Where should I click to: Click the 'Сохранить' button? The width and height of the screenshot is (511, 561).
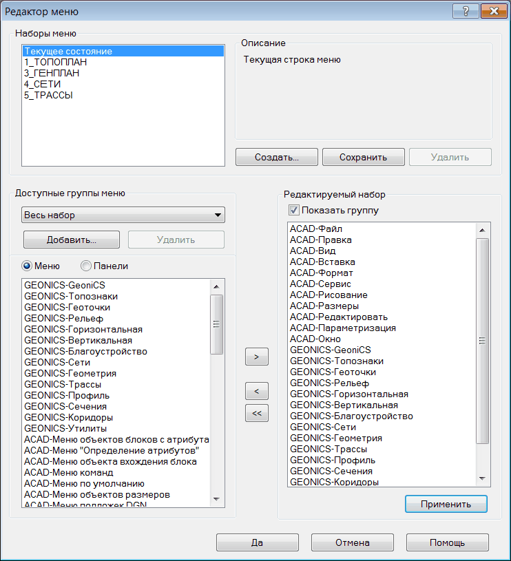363,157
